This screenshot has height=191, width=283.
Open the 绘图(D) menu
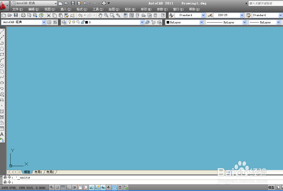click(114, 9)
